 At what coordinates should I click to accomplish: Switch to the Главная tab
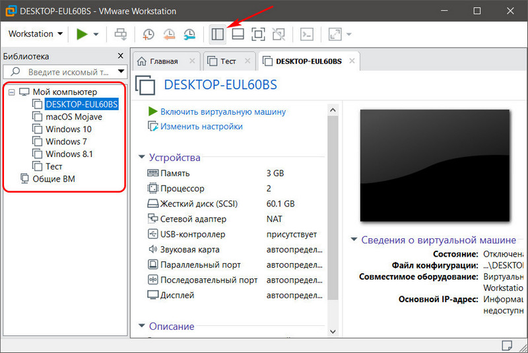point(164,61)
